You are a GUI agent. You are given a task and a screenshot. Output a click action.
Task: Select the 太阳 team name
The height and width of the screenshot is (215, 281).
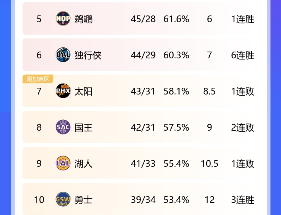tap(83, 91)
